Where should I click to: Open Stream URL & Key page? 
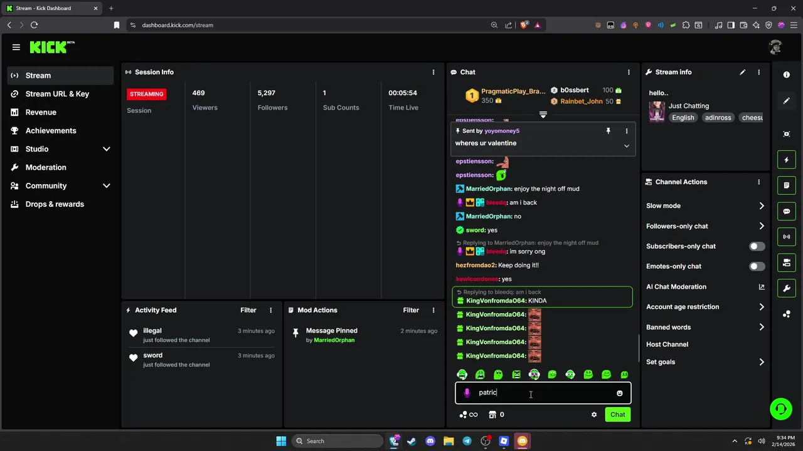pos(60,94)
